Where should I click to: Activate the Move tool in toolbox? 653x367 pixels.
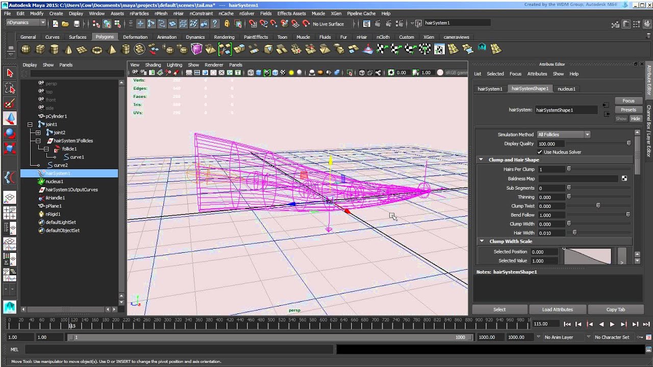(x=10, y=119)
